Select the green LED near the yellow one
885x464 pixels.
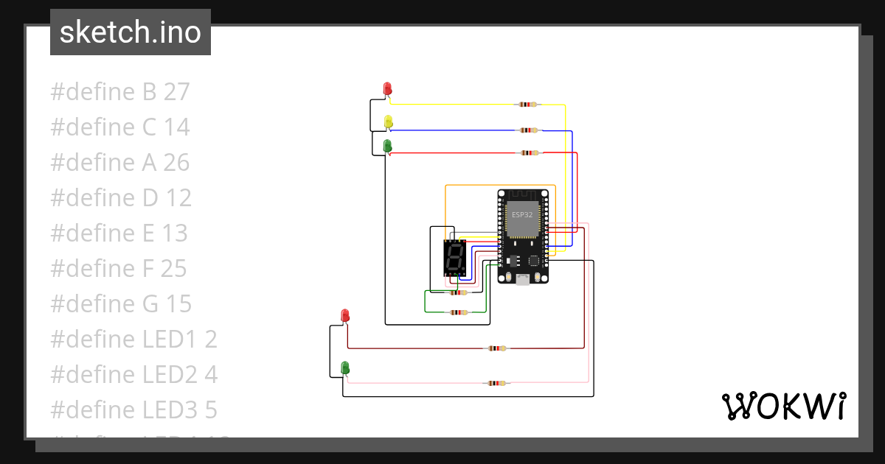tap(386, 145)
